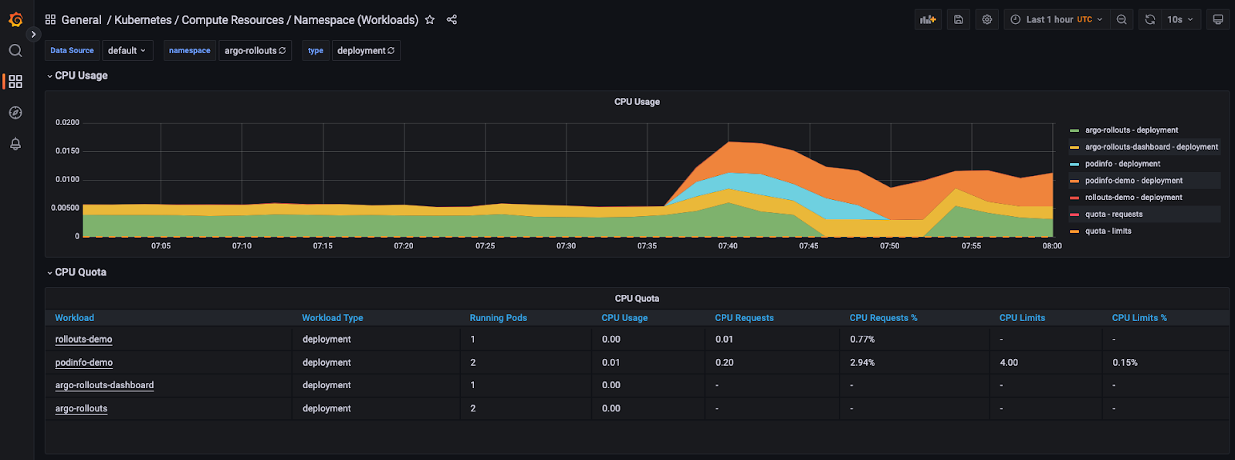
Task: Click the Add panel icon
Action: point(928,19)
